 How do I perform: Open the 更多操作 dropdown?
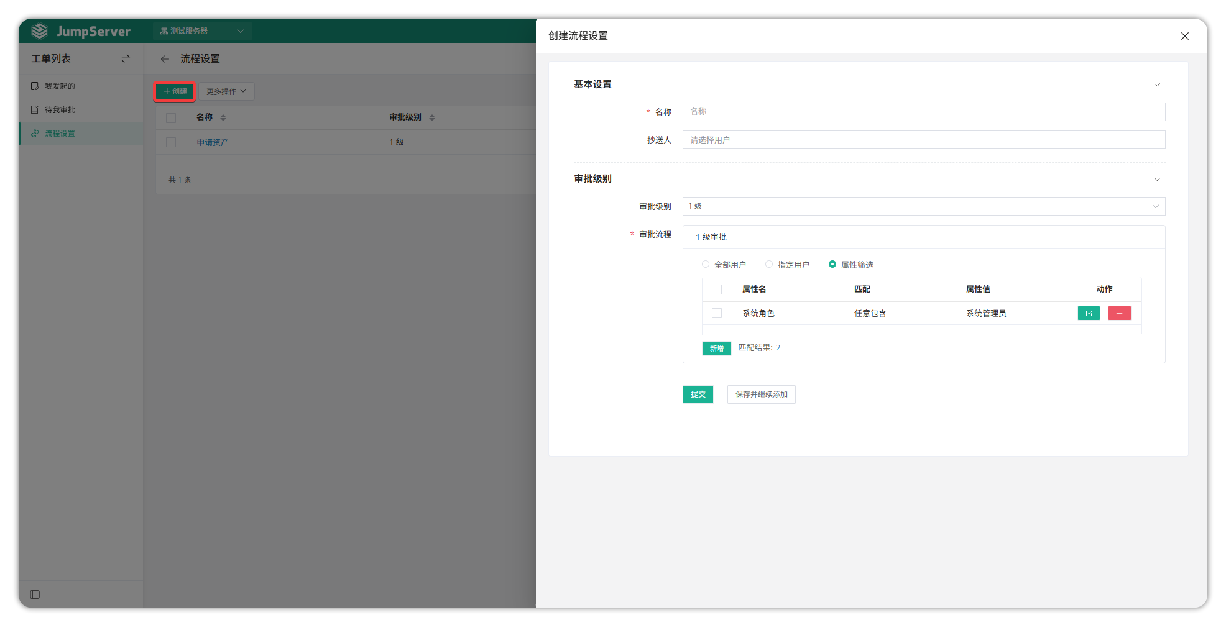pyautogui.click(x=226, y=91)
